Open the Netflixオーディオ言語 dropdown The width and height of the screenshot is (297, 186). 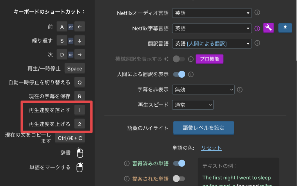(x=212, y=13)
